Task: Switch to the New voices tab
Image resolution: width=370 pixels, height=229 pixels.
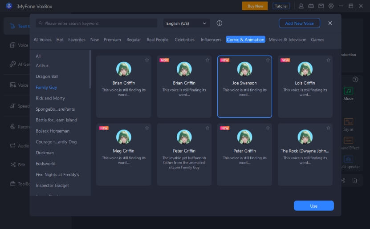Action: pyautogui.click(x=94, y=40)
